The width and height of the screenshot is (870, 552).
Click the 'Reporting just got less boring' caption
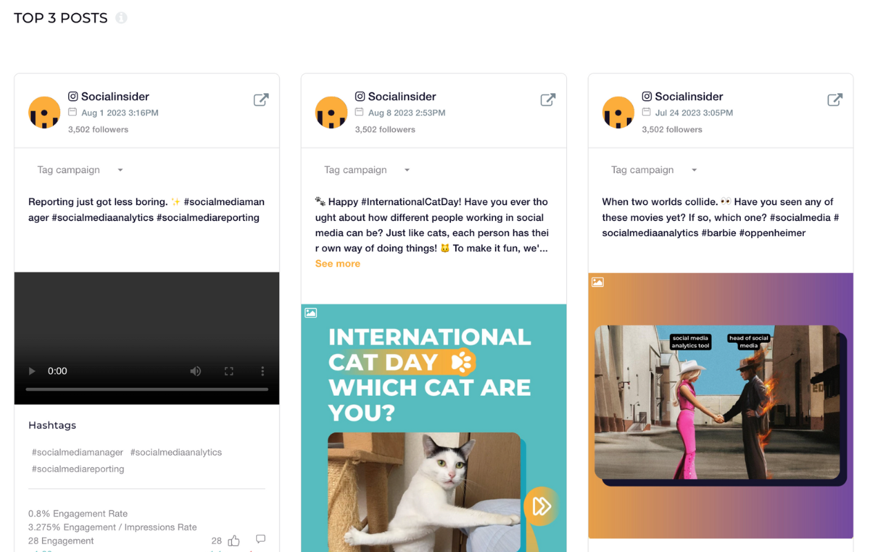pyautogui.click(x=146, y=210)
